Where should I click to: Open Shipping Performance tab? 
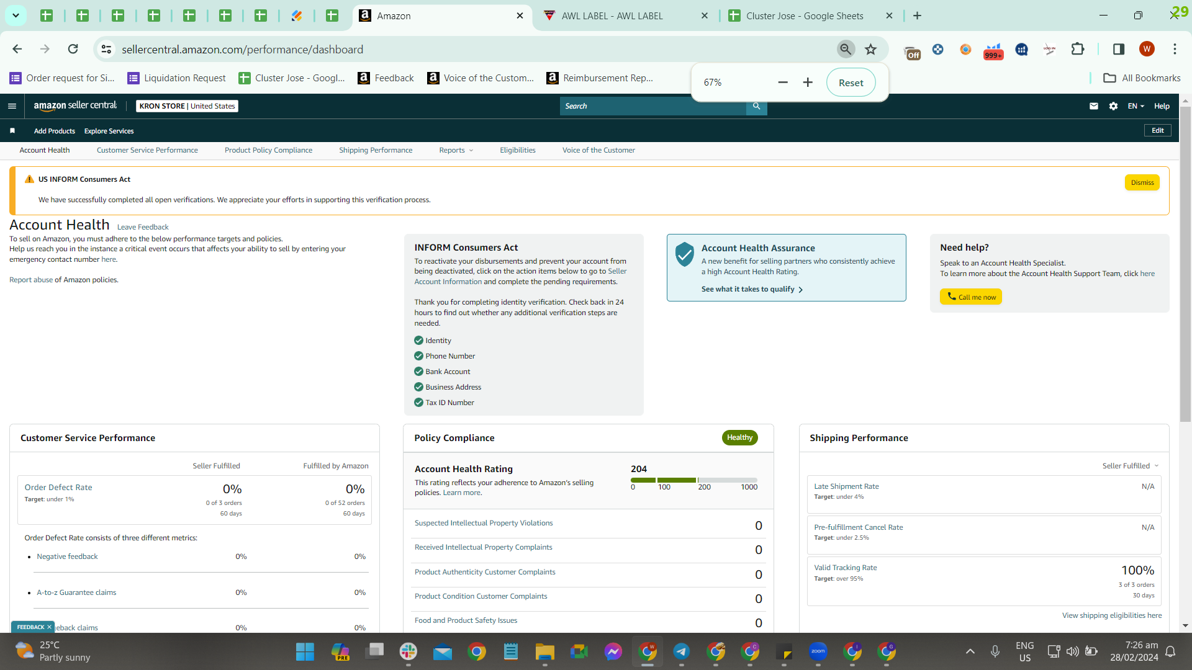376,150
